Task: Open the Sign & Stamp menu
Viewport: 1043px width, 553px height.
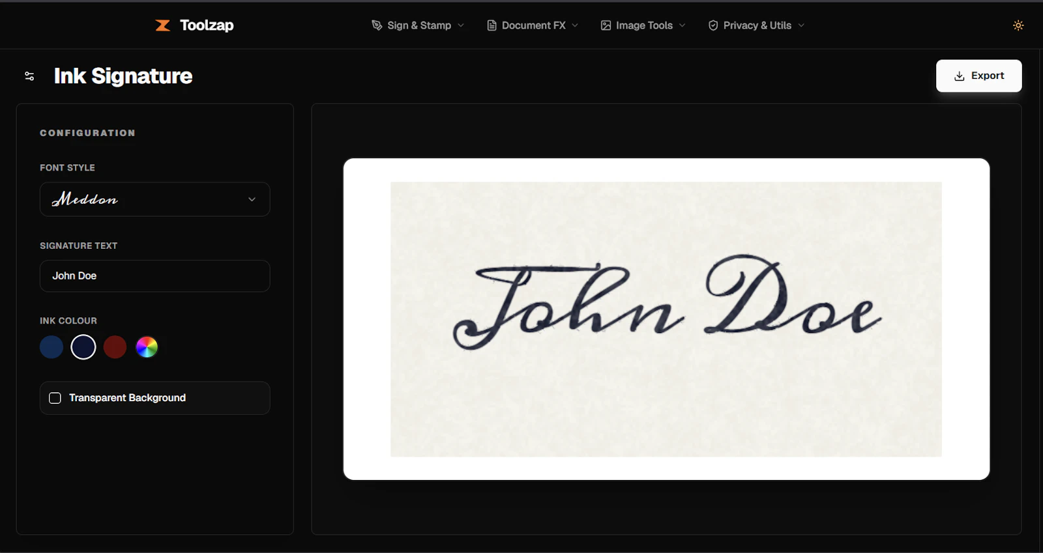Action: coord(418,25)
